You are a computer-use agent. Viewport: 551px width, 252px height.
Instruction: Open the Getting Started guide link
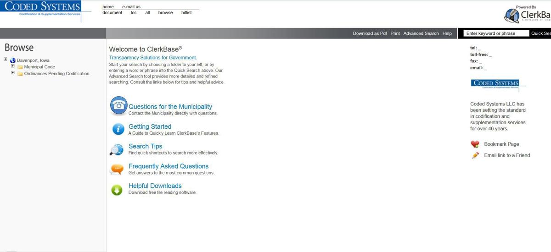point(150,126)
